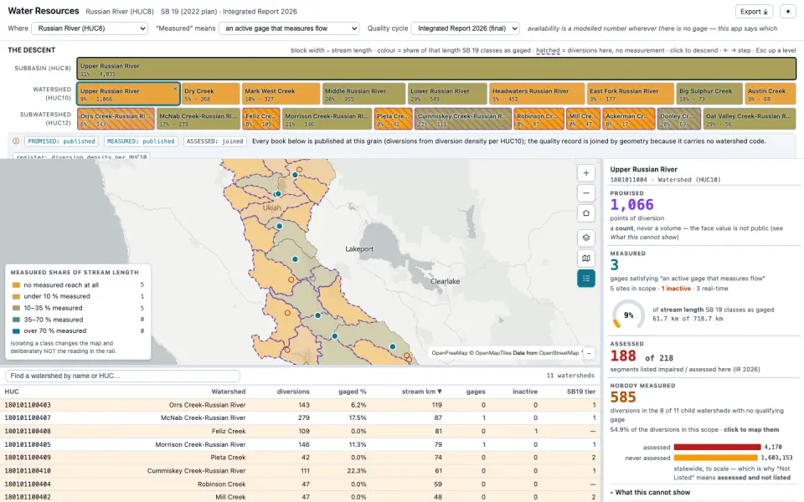The image size is (804, 502).
Task: Switch basemap with folded map icon
Action: coord(585,259)
